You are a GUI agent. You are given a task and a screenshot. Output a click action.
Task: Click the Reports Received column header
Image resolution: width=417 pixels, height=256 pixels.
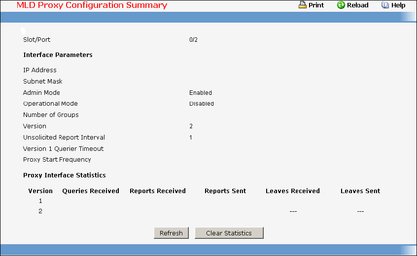158,191
